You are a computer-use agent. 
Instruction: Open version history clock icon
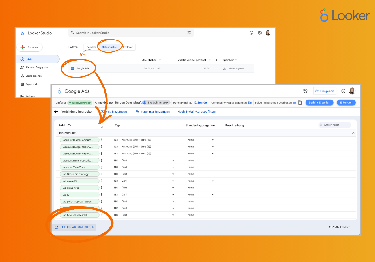pyautogui.click(x=306, y=91)
